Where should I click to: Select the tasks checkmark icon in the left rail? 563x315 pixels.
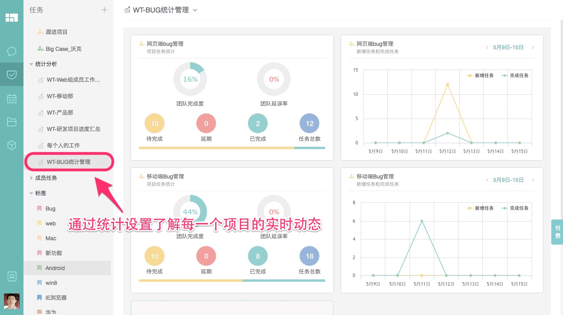pos(12,74)
